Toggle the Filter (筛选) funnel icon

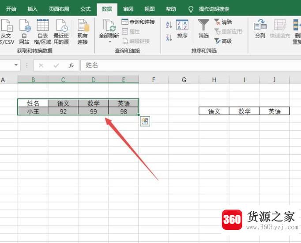pos(203,25)
